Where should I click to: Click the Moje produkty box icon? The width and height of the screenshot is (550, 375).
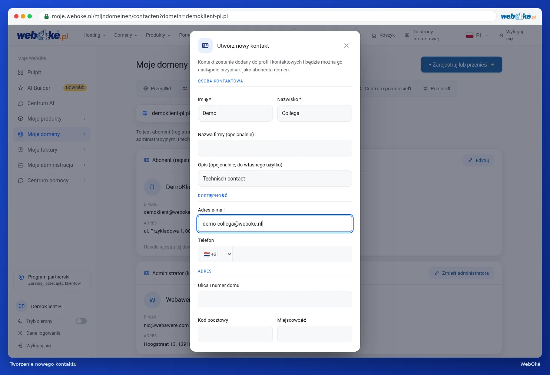[x=20, y=119]
